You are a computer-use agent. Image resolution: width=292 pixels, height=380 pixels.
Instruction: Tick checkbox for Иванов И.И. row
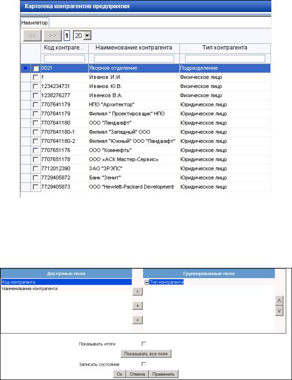(36, 77)
